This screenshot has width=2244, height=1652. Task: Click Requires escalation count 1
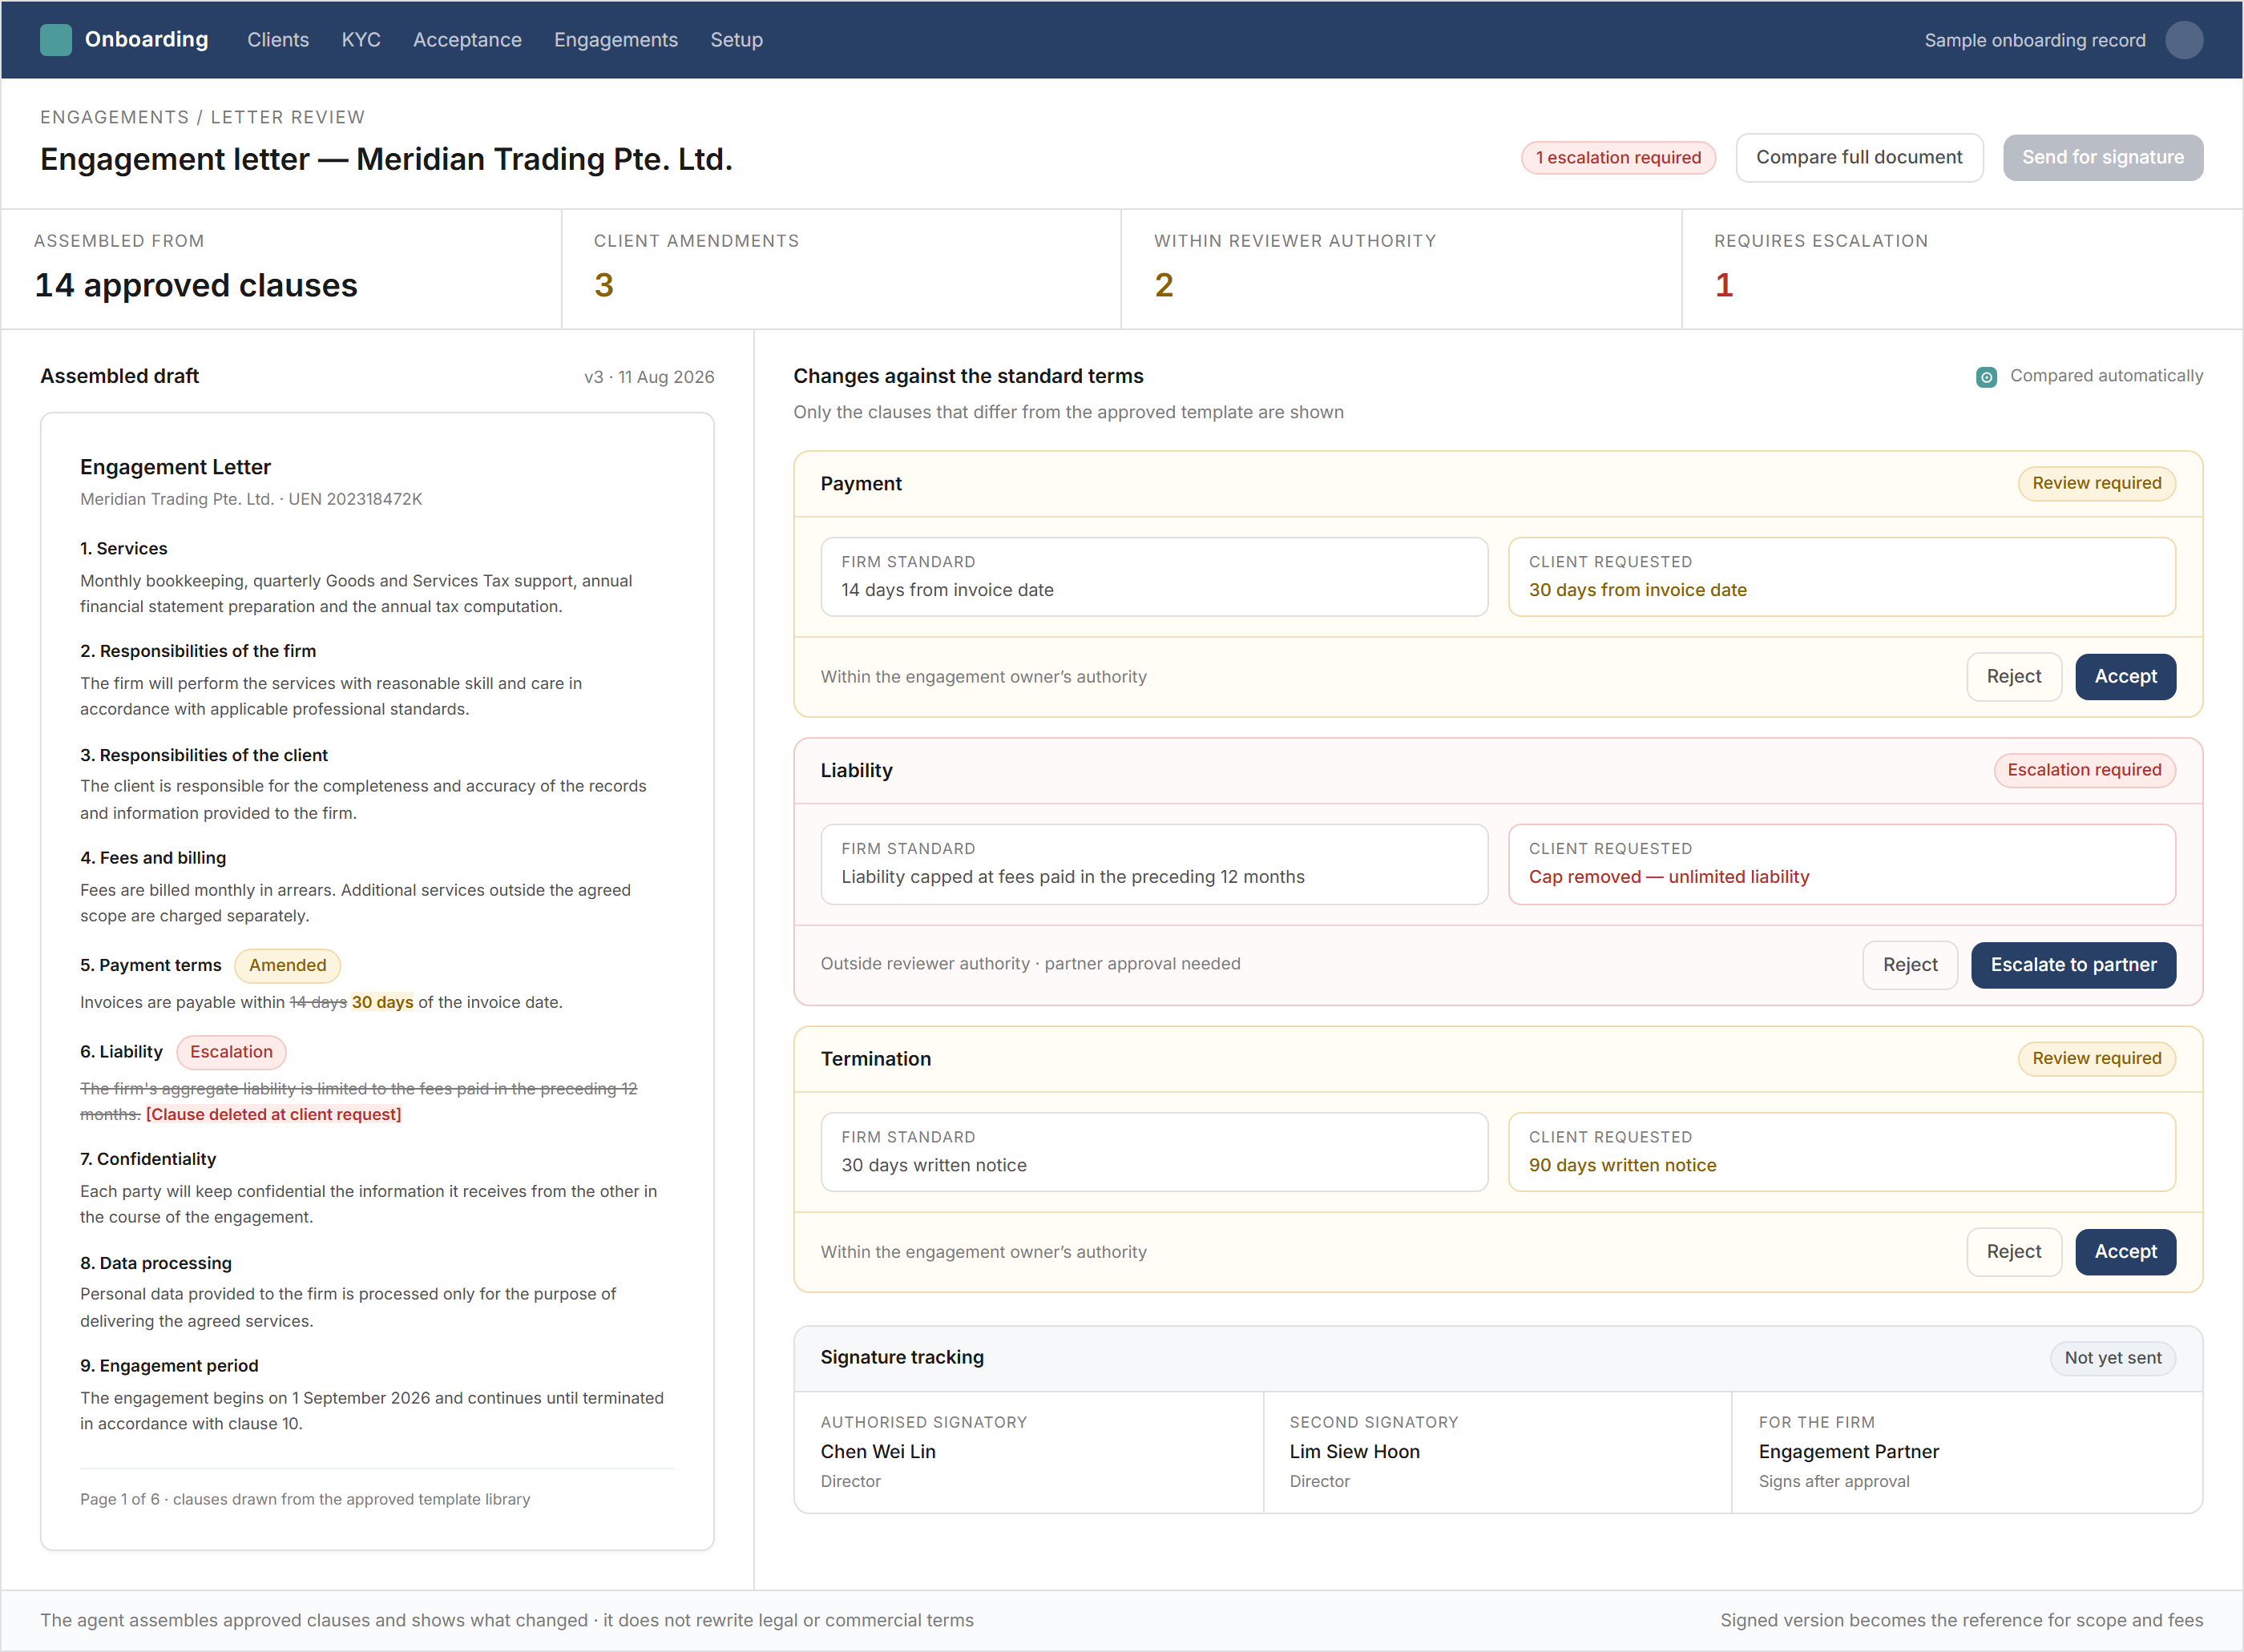pyautogui.click(x=1724, y=285)
